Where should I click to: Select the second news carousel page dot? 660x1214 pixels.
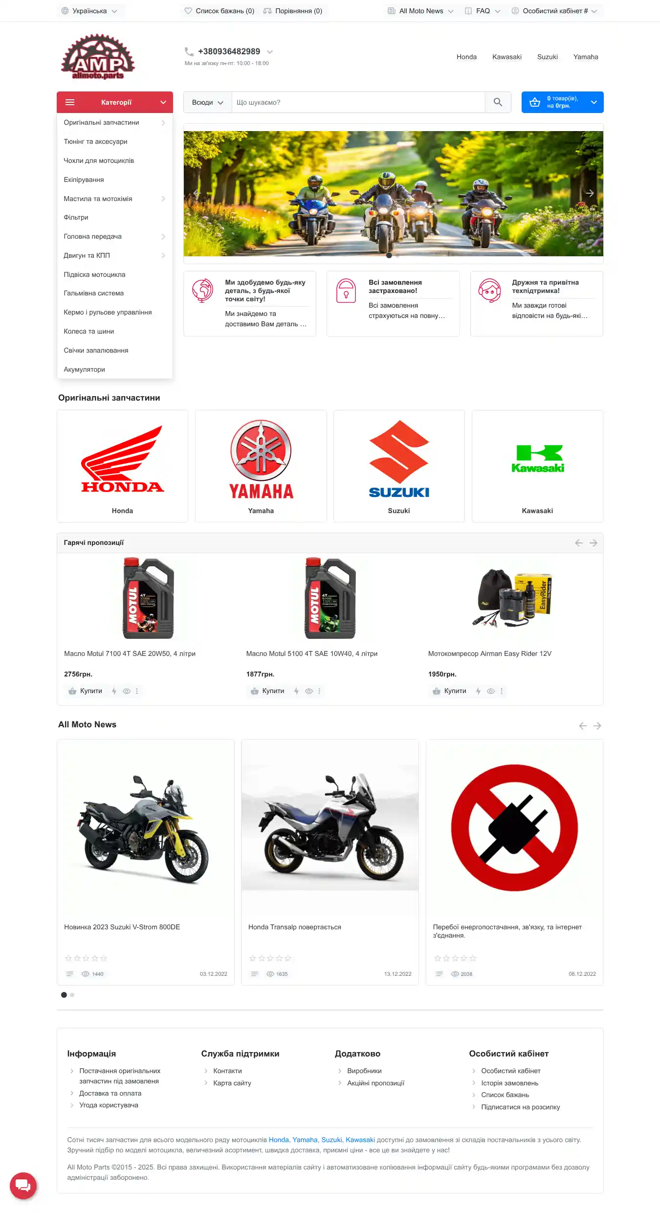point(72,995)
